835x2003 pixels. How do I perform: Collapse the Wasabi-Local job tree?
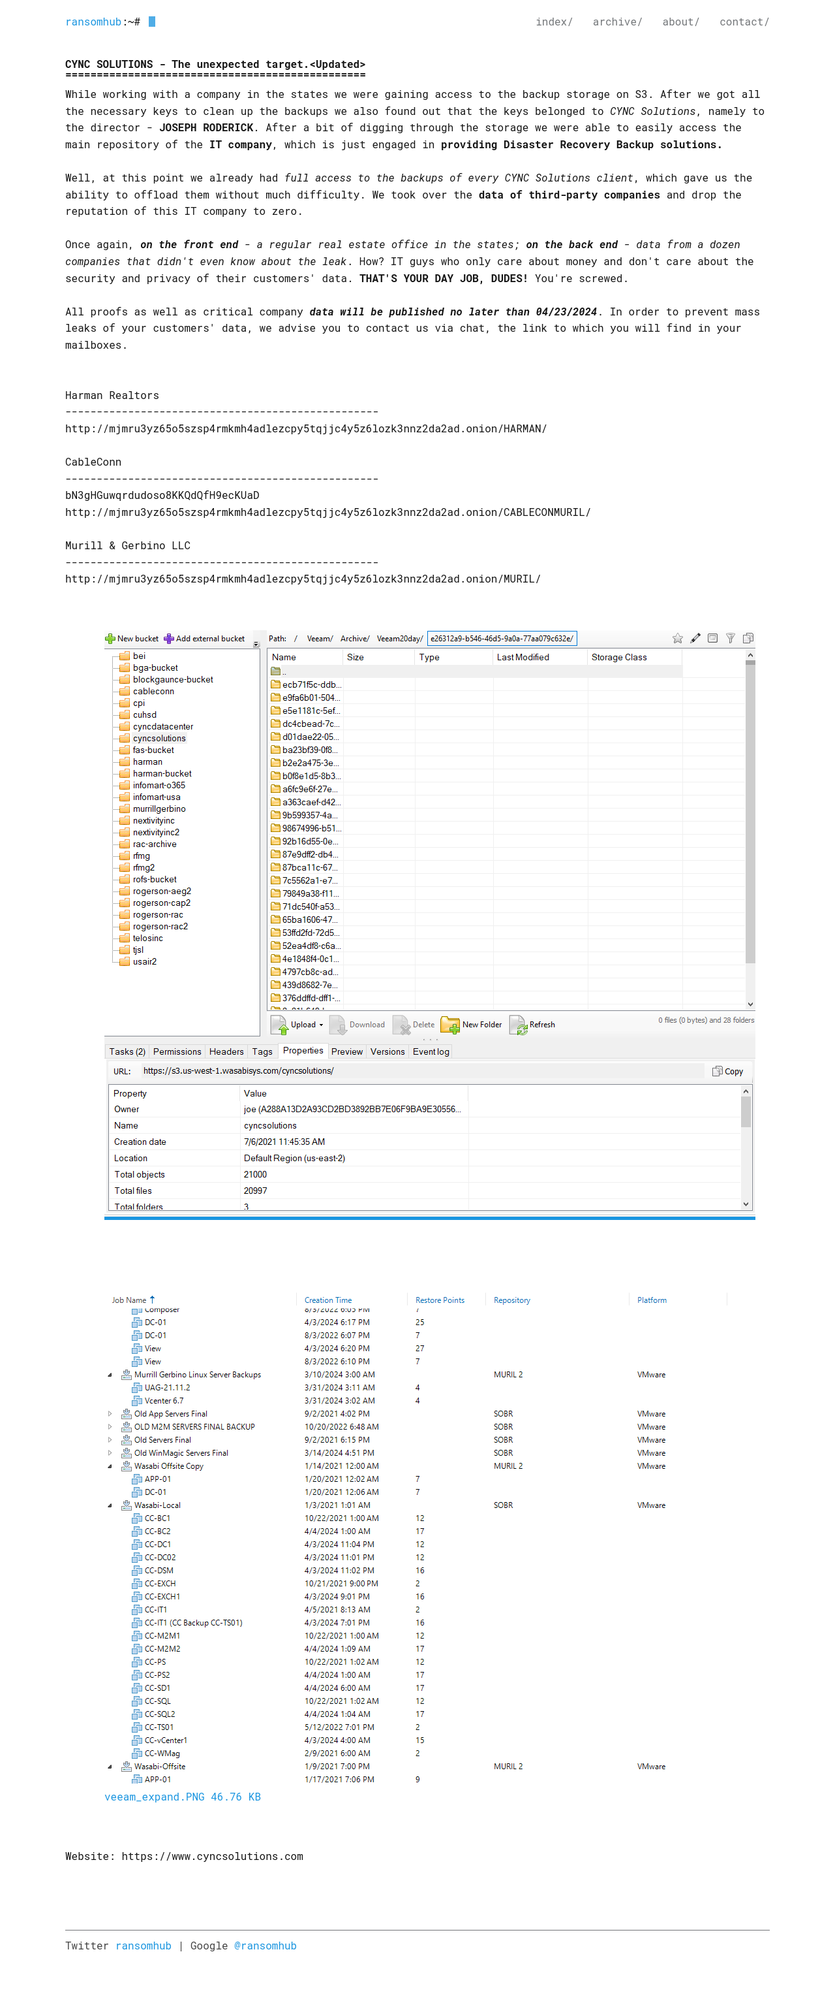(110, 1505)
